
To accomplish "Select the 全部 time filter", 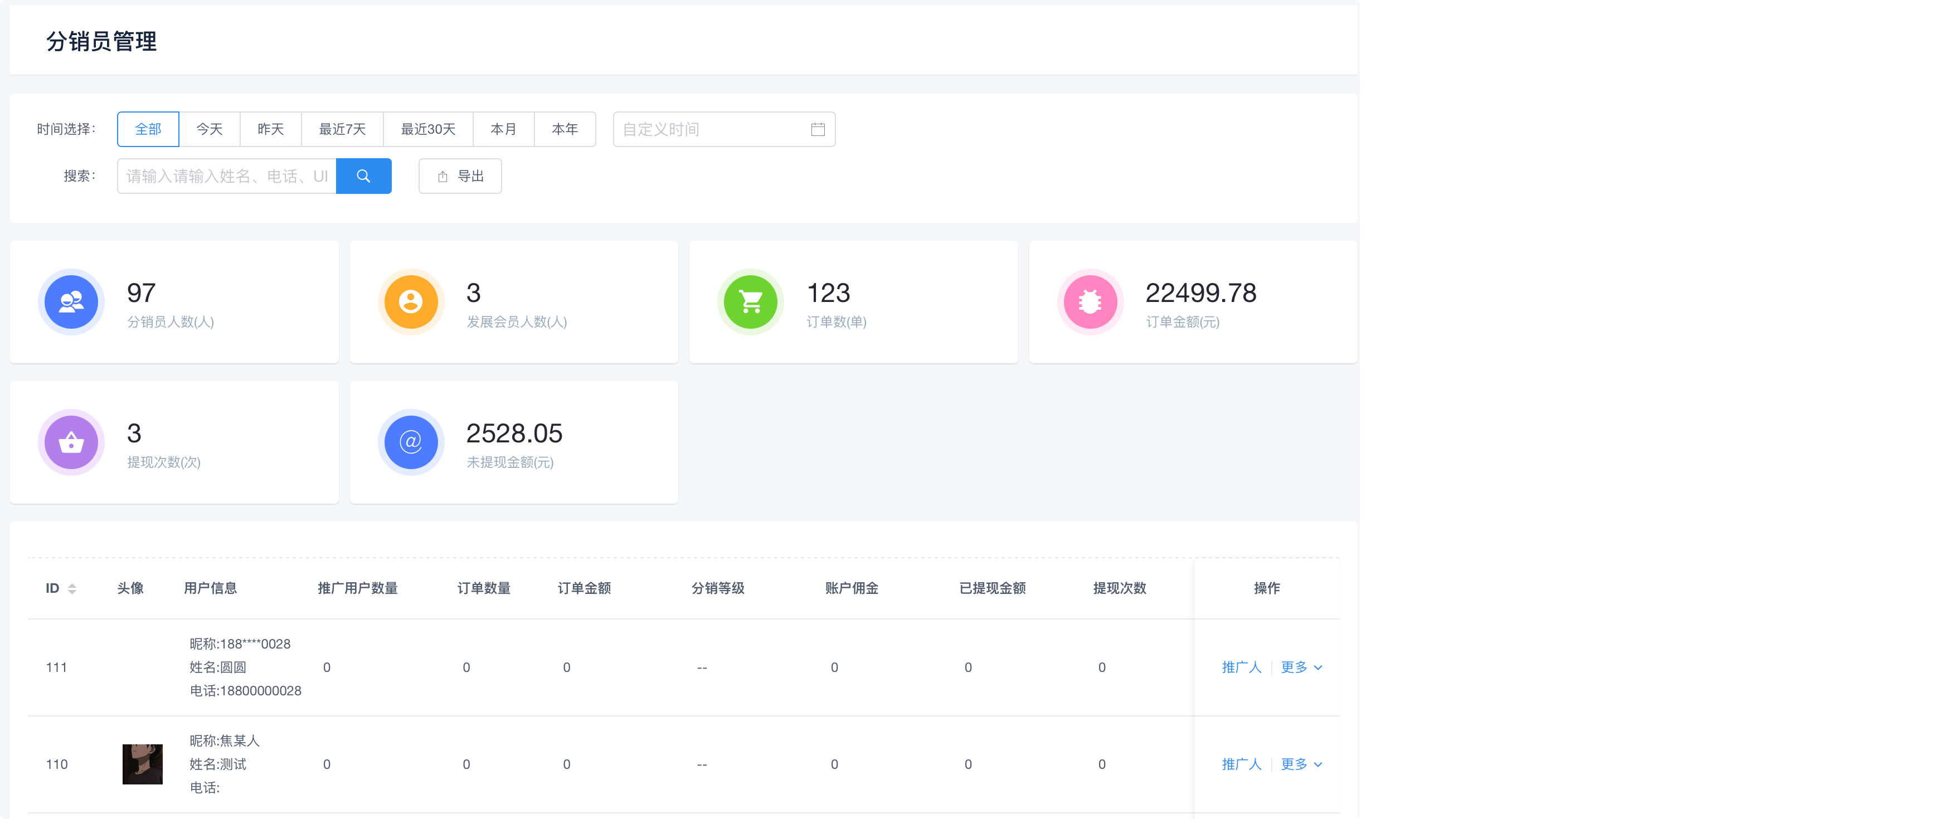I will point(148,129).
